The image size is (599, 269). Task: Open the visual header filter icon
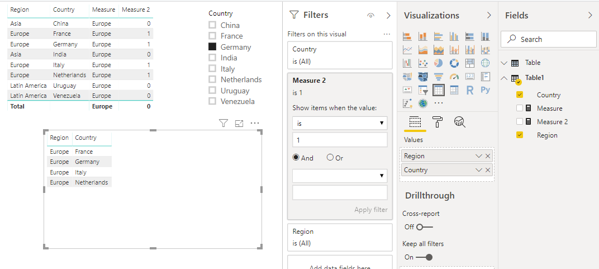tap(224, 123)
